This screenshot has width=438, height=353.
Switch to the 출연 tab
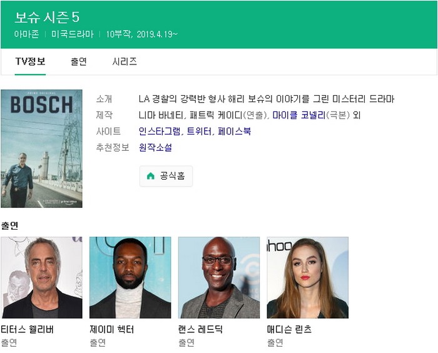click(x=79, y=61)
